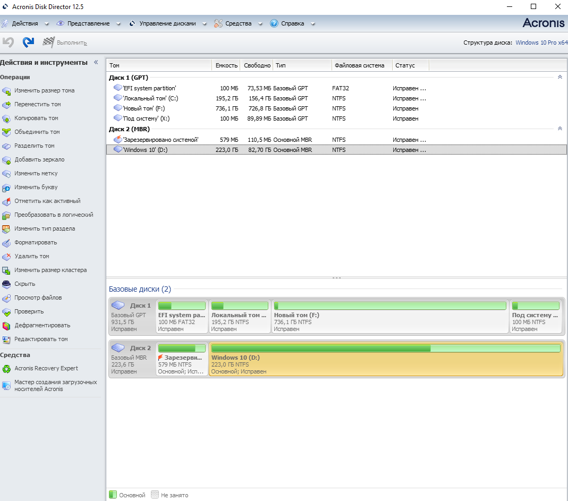Collapse the Диск 2 (MBR) group
Viewport: 568px width, 501px height.
click(559, 129)
